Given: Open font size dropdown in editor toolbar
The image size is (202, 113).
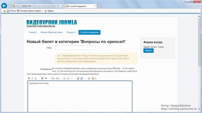Looking at the screenshot, I should (x=53, y=78).
